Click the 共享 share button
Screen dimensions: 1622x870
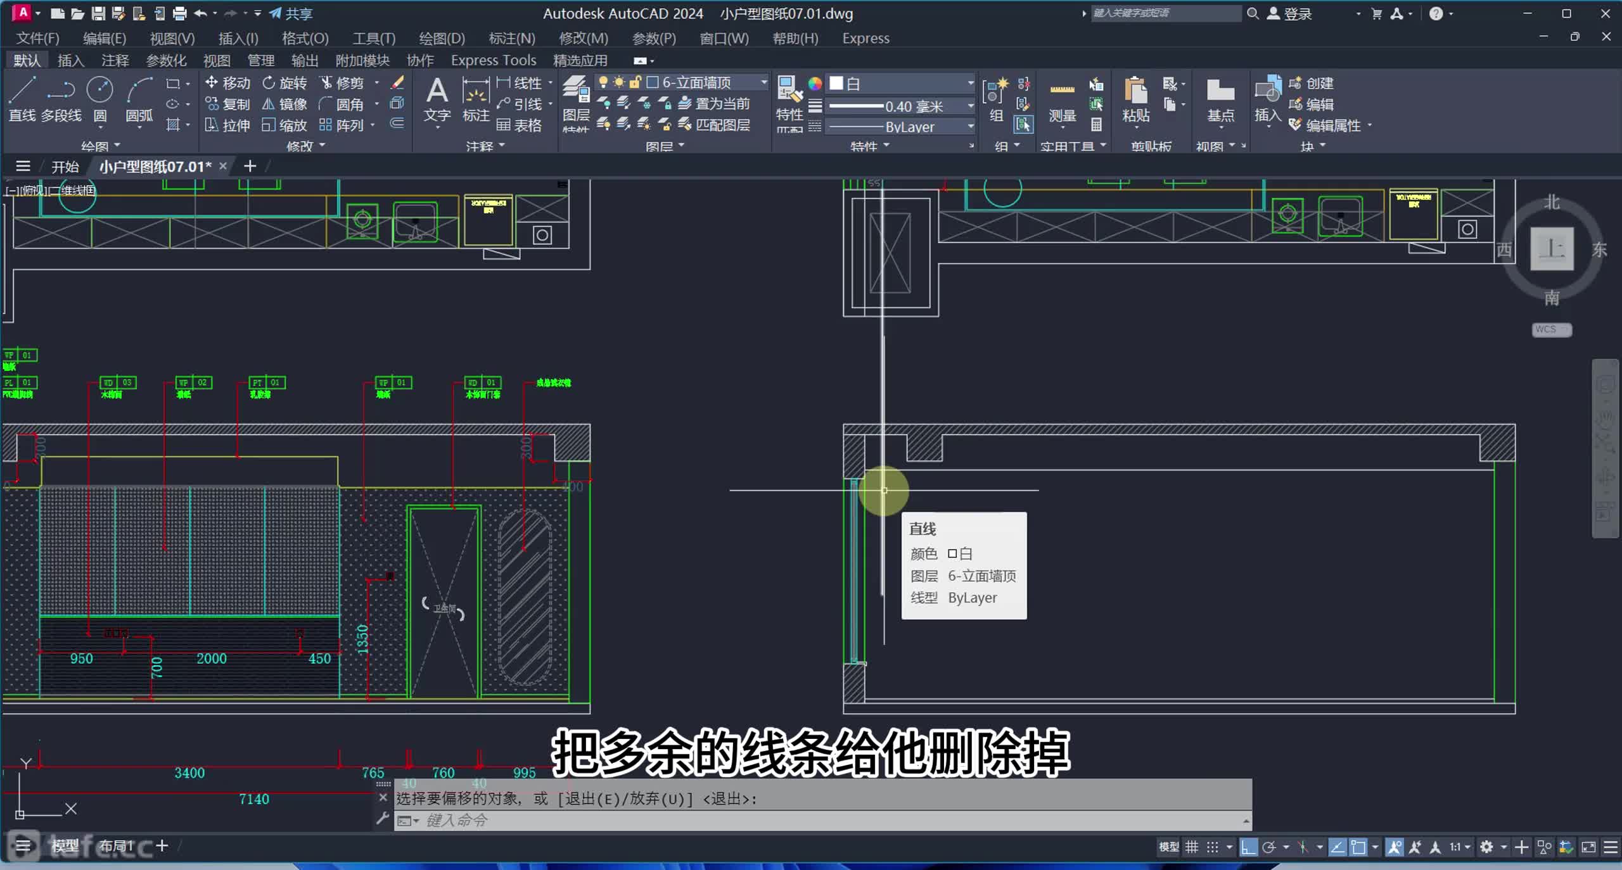coord(291,13)
